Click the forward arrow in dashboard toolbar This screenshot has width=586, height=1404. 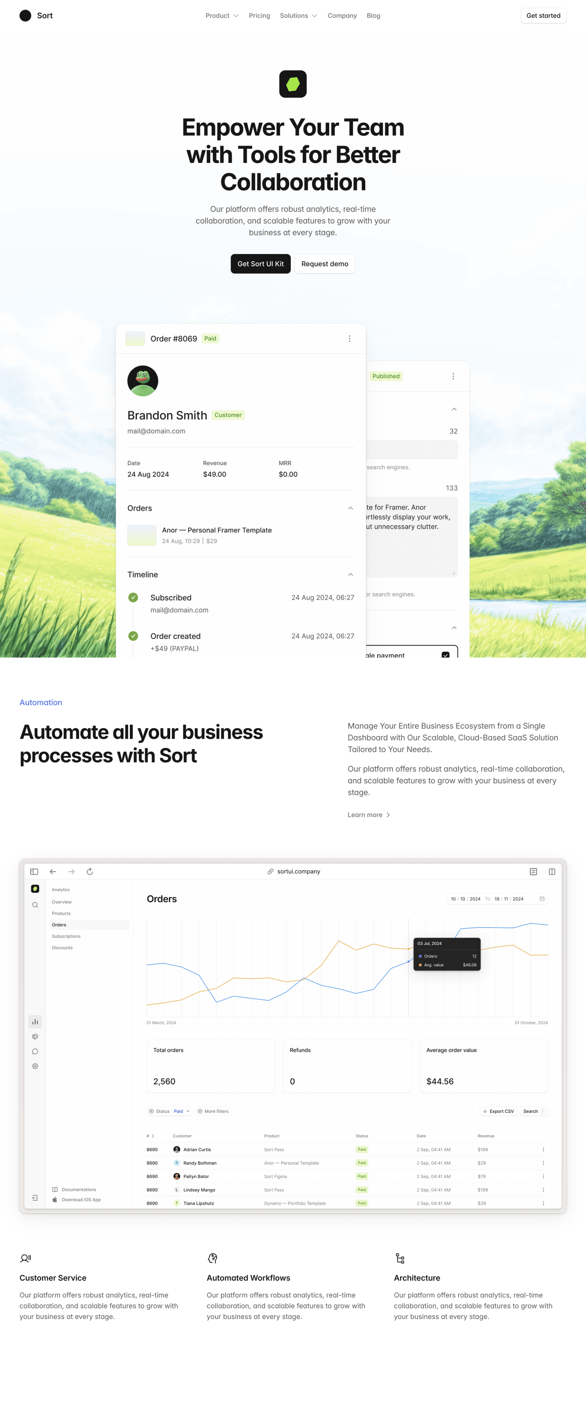(71, 872)
